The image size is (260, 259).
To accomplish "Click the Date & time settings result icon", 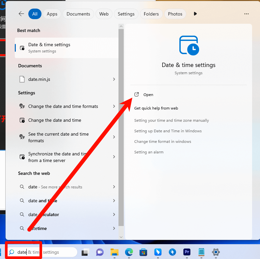I will coord(22,48).
